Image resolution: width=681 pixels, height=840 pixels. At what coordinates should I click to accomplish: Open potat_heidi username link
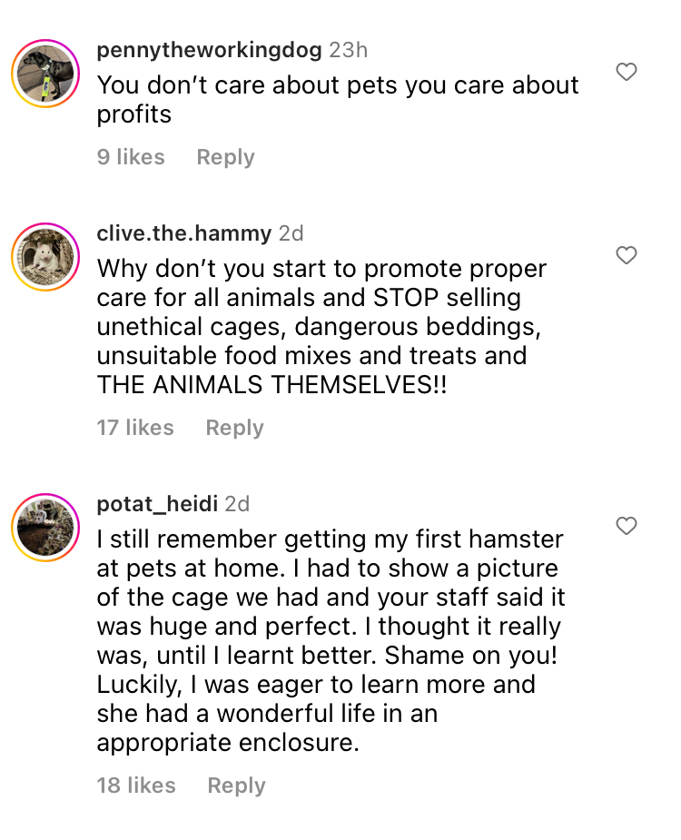156,503
